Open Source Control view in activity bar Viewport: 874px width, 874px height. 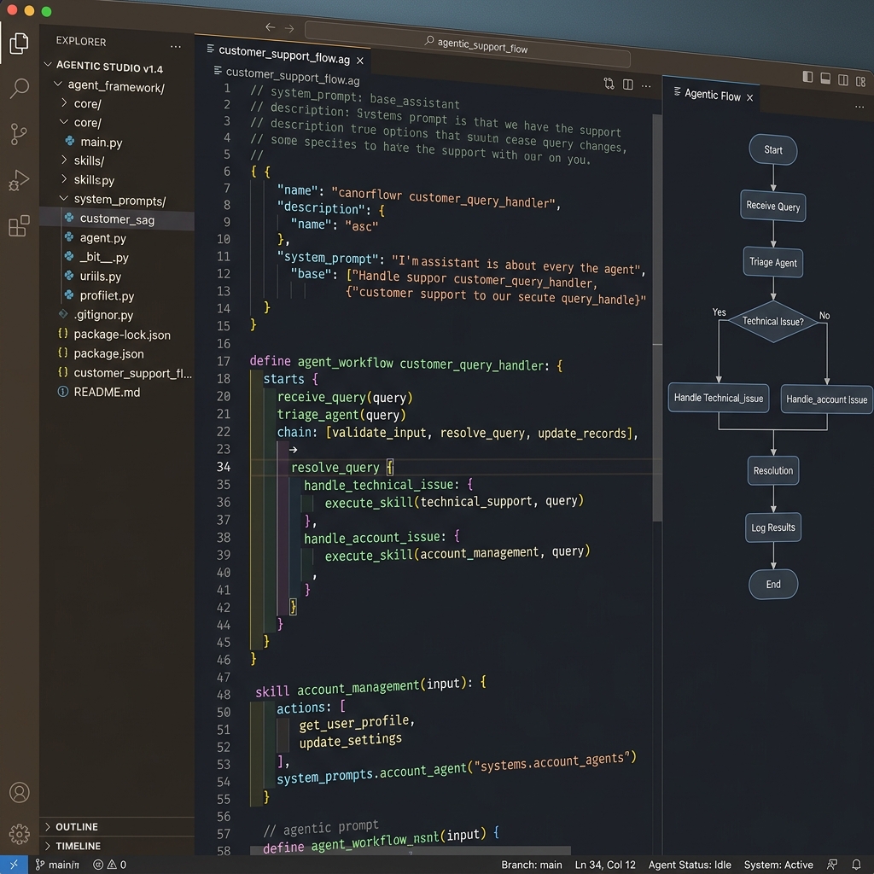click(x=19, y=134)
